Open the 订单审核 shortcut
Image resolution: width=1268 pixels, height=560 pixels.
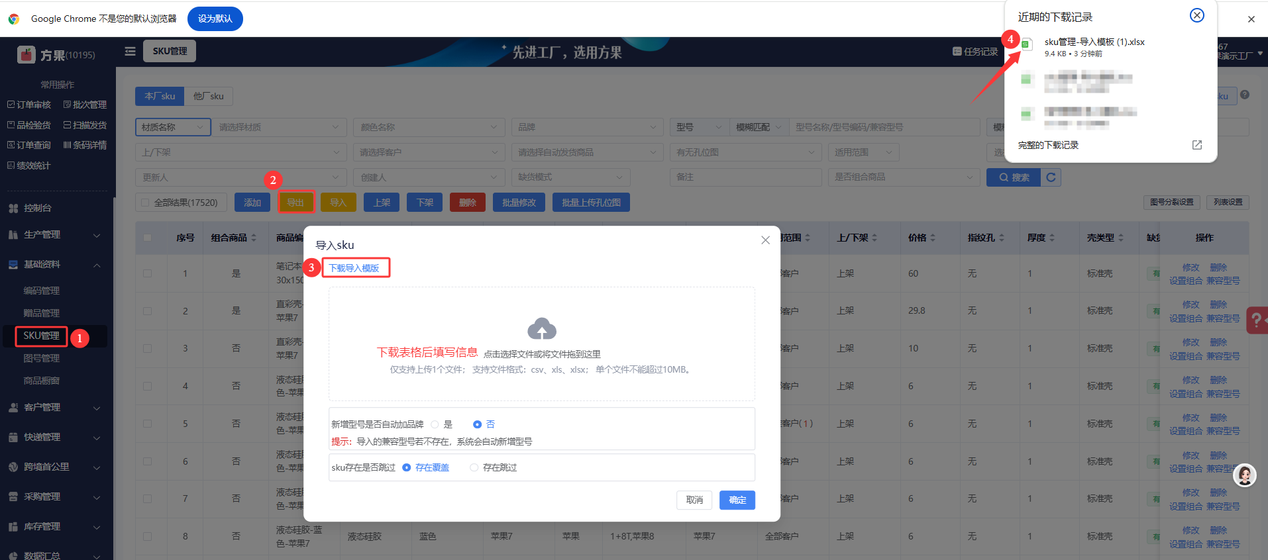(x=29, y=105)
